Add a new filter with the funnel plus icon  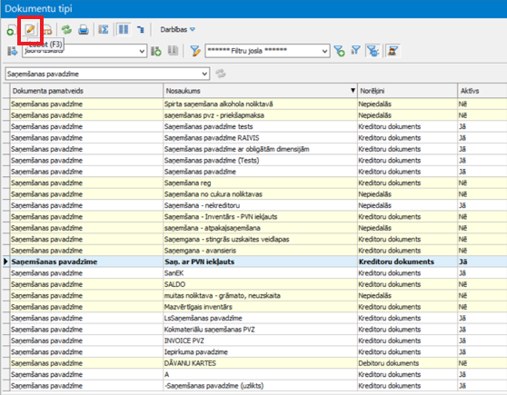point(339,51)
